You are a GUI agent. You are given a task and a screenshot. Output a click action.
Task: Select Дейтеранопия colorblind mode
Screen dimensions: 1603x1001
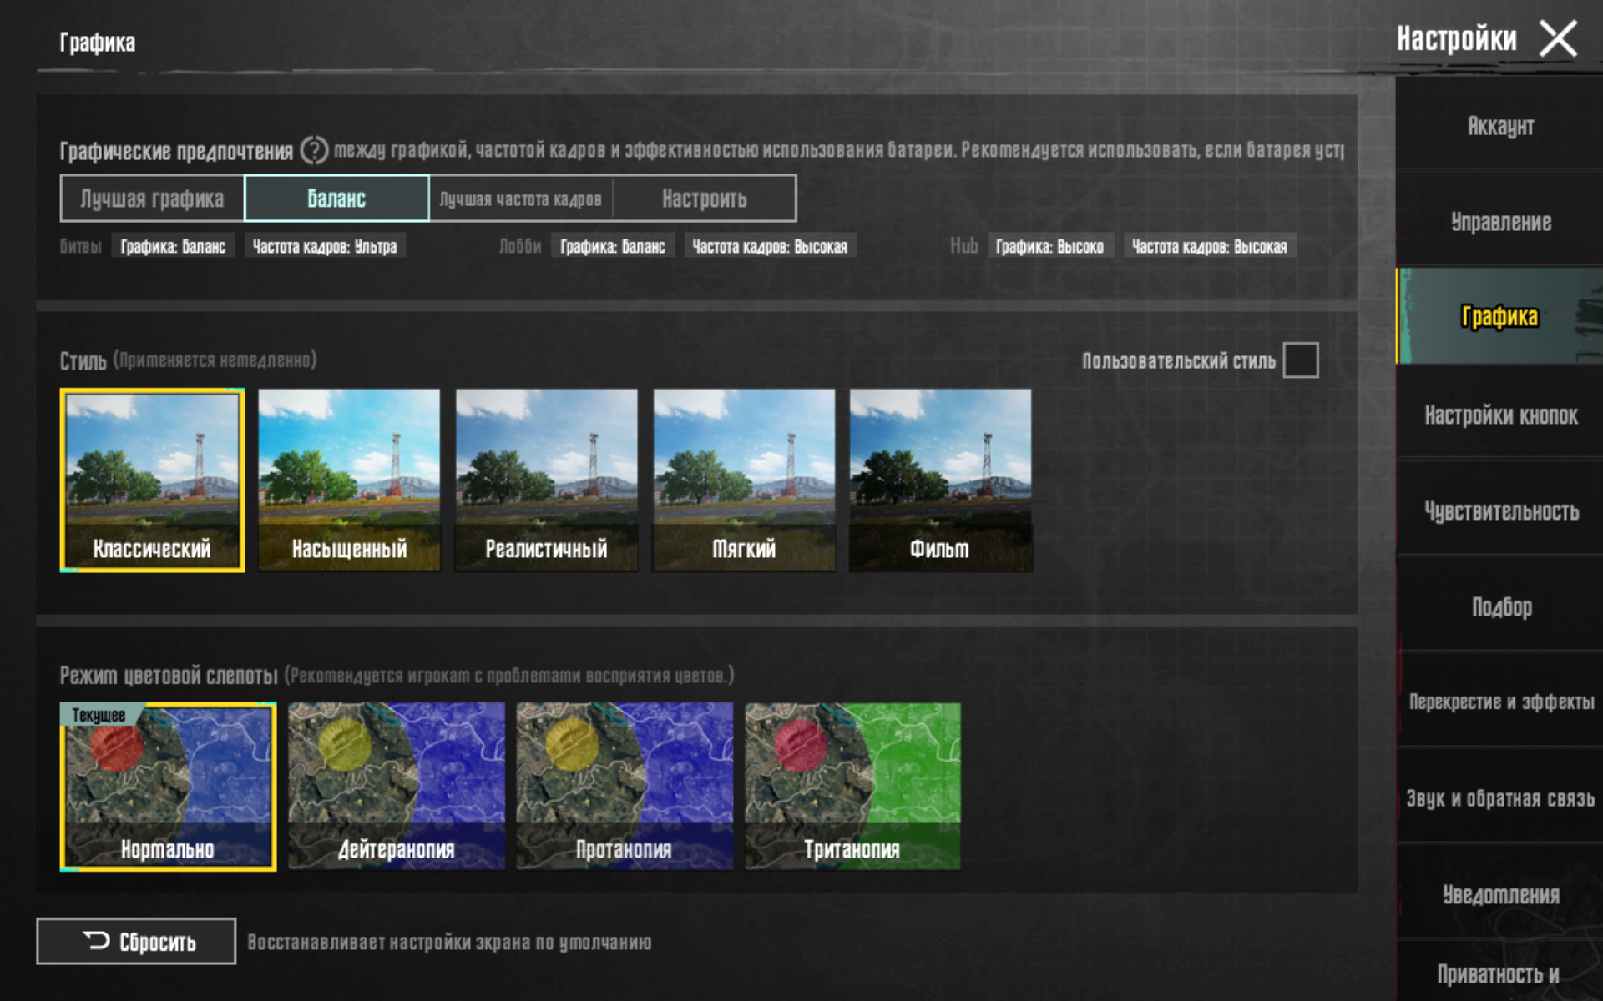pyautogui.click(x=396, y=786)
